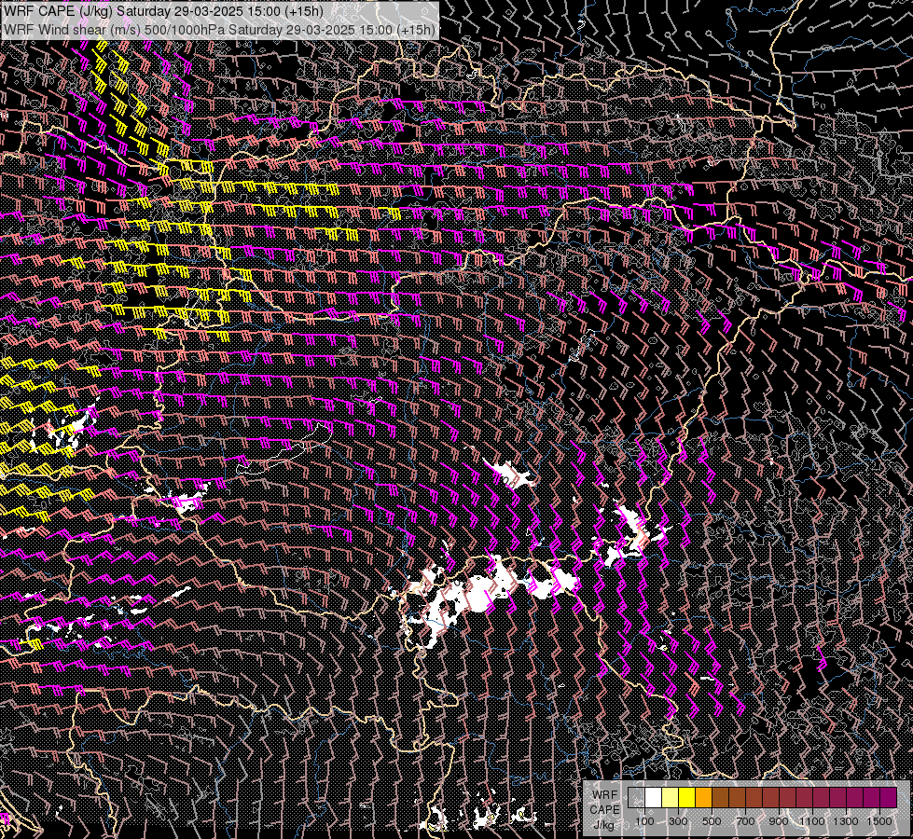Click the '700' legend value
Viewport: 913px width, 839px height.
745,821
